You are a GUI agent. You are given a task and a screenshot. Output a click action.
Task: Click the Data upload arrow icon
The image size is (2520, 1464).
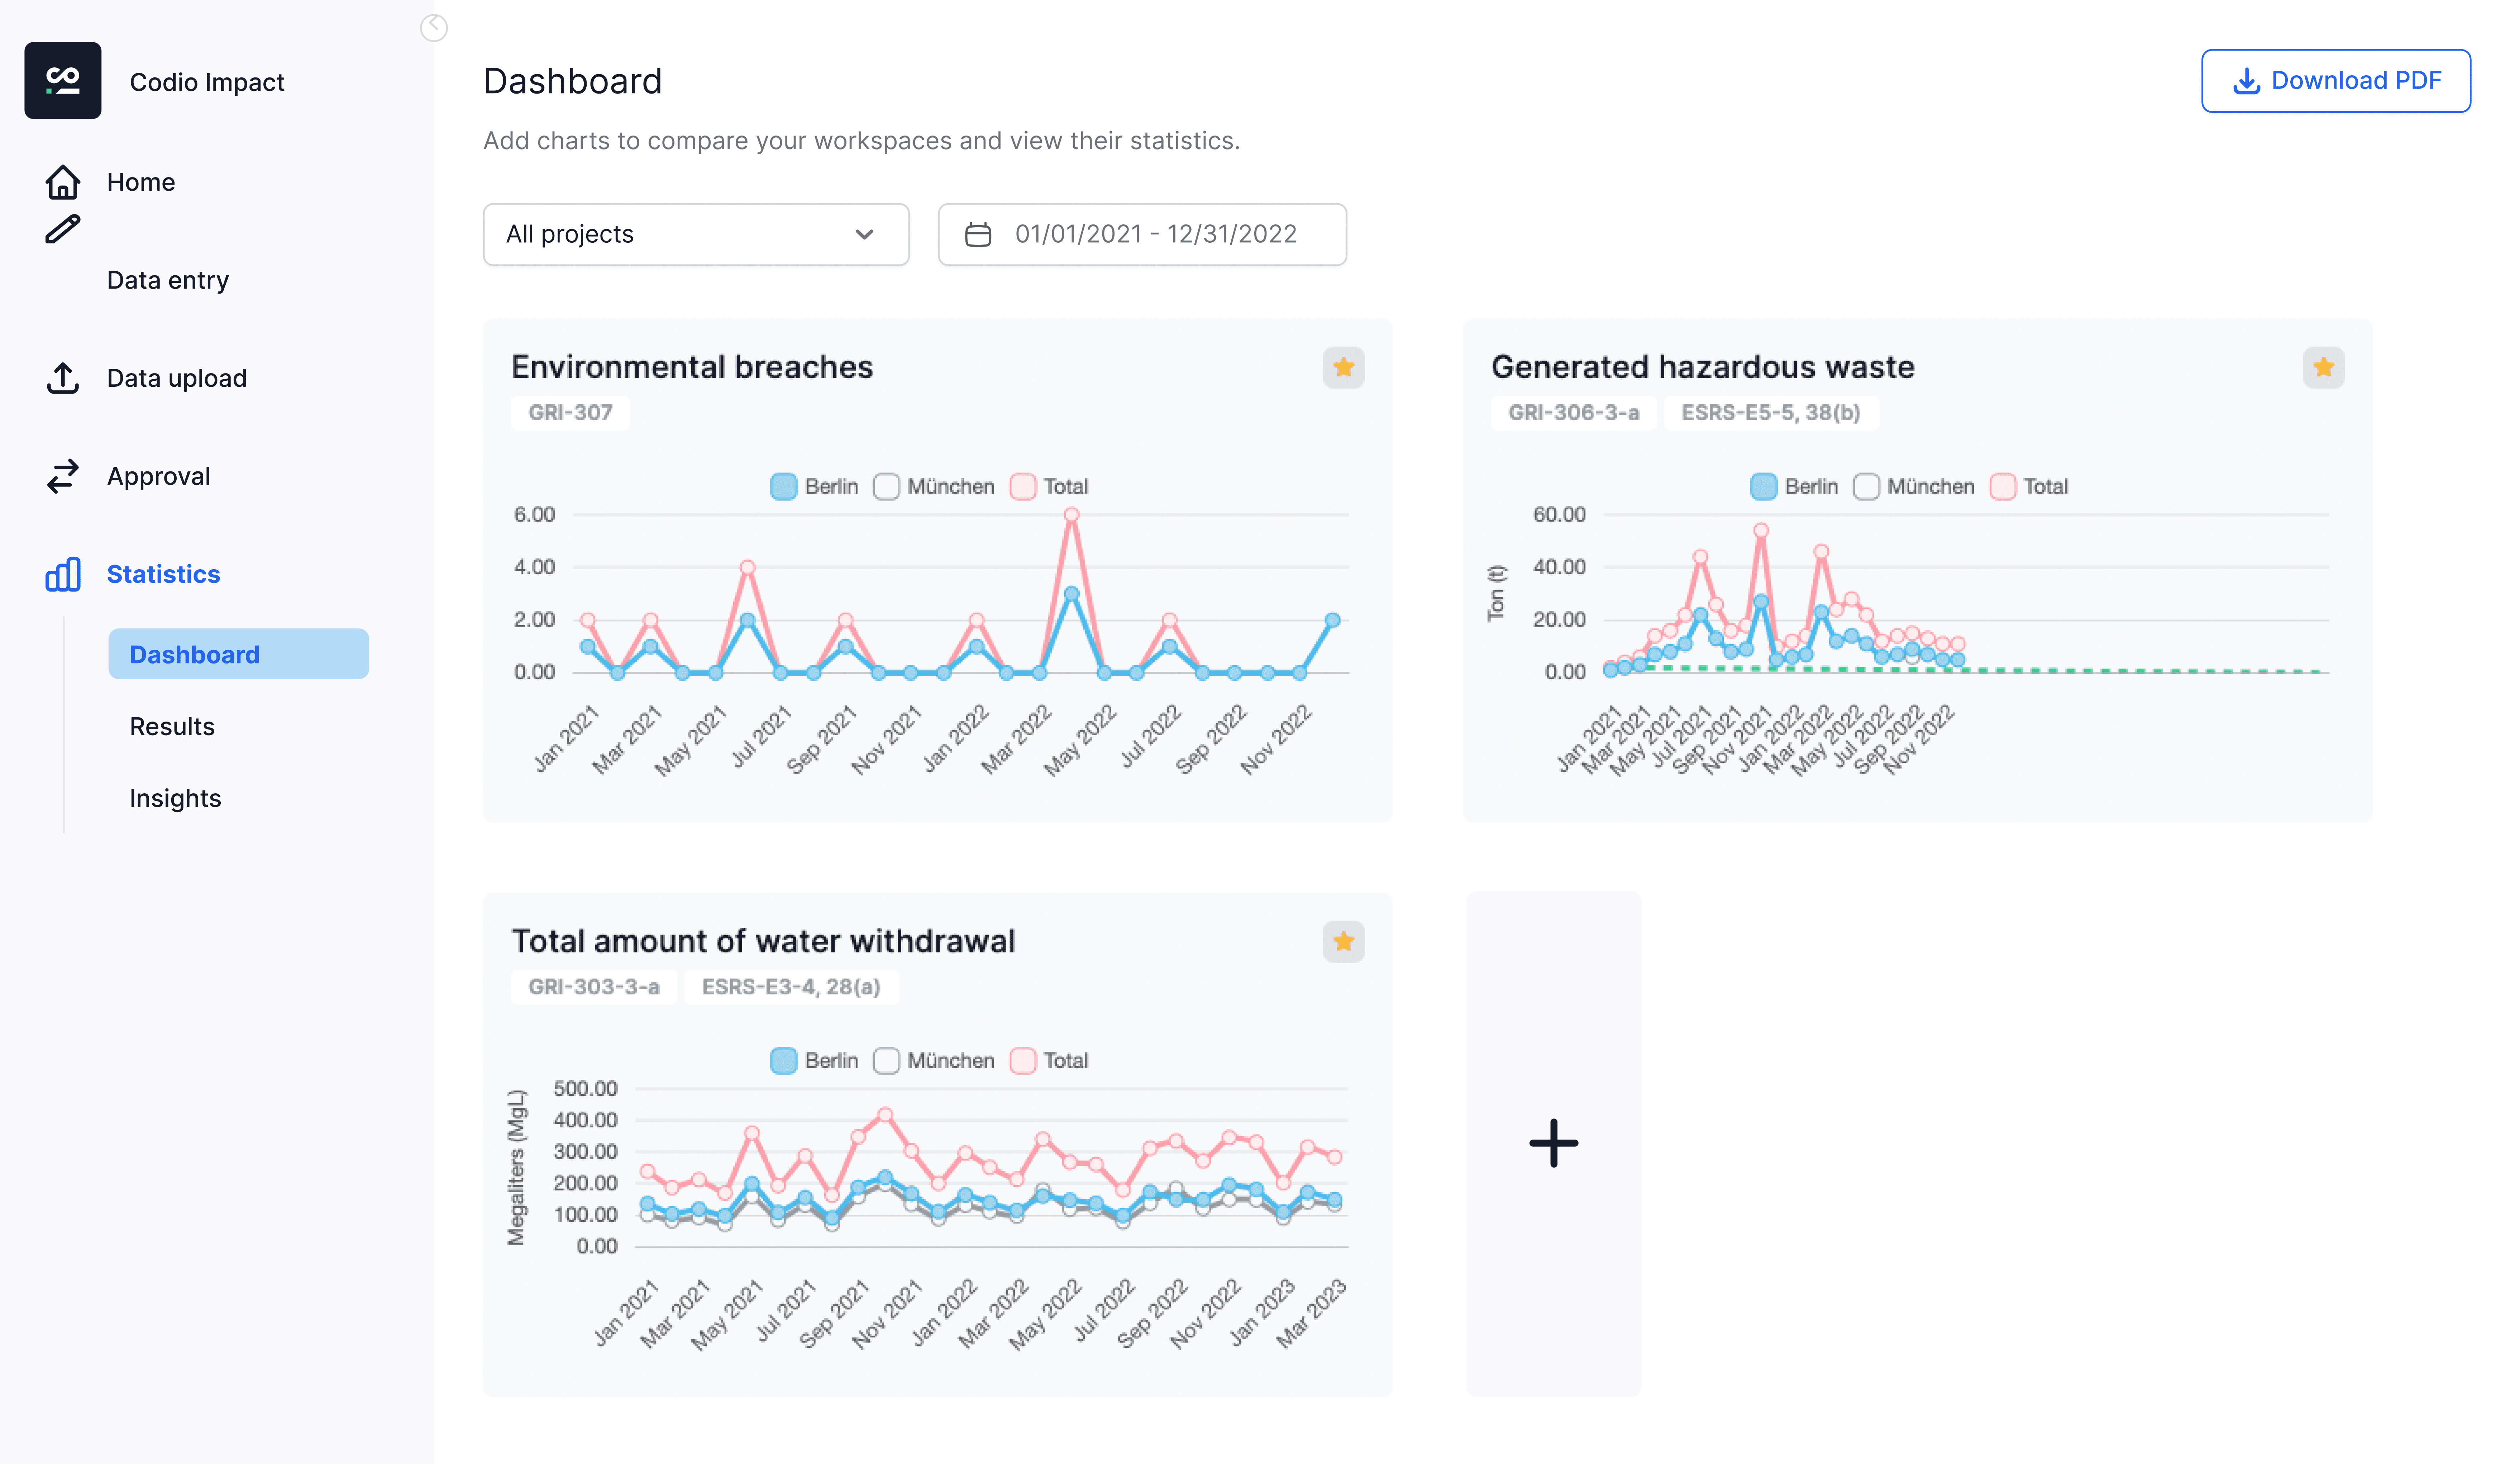62,378
